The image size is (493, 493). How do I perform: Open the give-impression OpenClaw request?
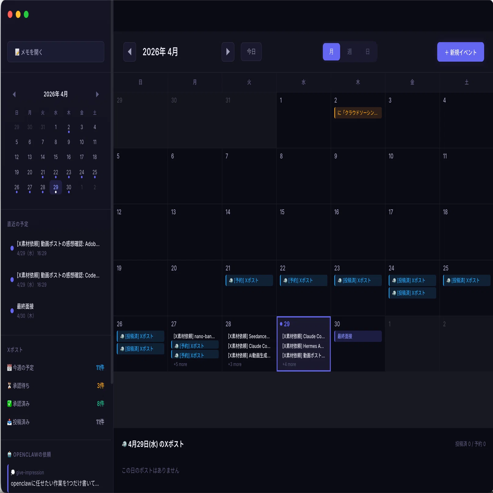tap(56, 478)
